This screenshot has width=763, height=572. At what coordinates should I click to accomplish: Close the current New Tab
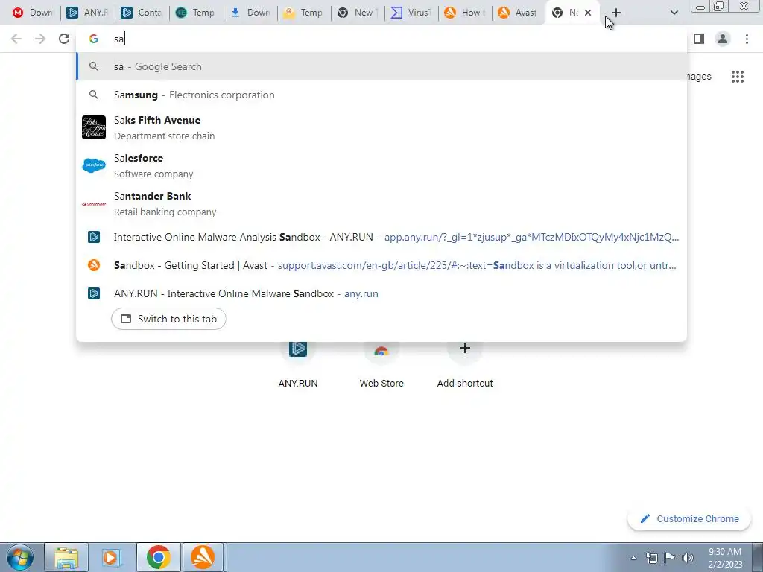pos(588,13)
